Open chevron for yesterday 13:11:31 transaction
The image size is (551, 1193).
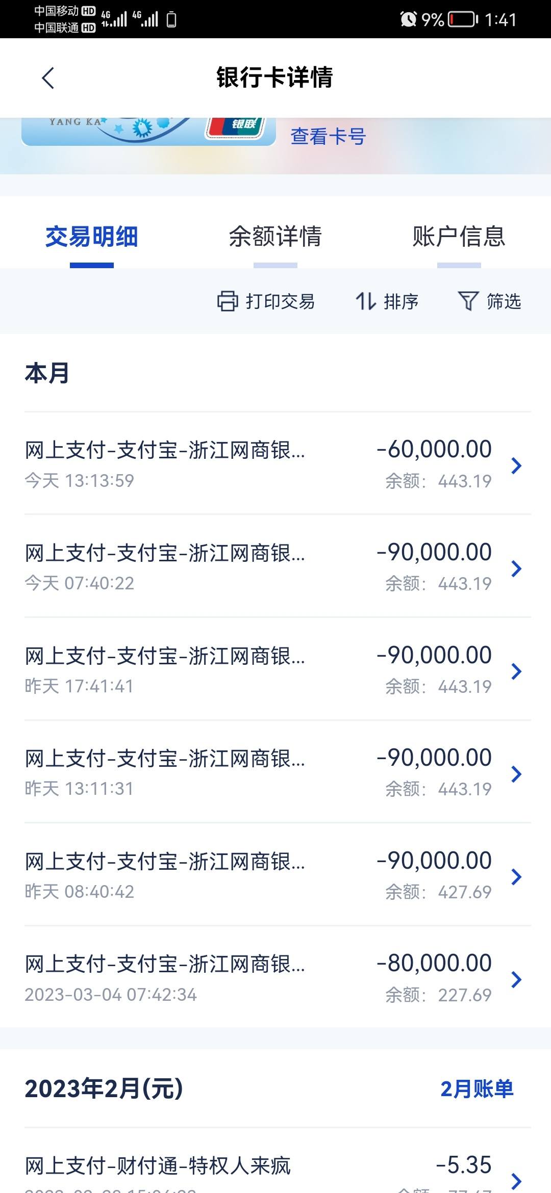tap(516, 774)
